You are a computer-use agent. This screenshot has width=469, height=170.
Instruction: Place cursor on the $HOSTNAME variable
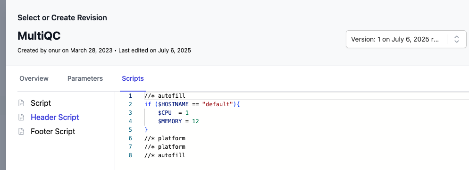tap(174, 104)
